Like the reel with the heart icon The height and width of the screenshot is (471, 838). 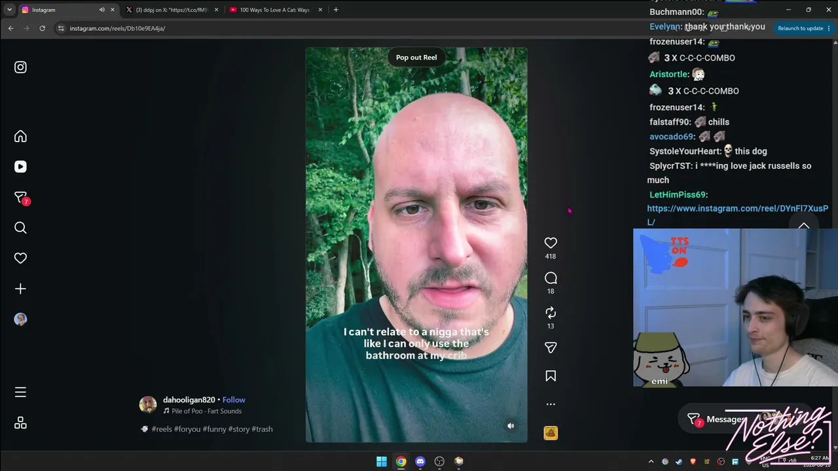coord(551,243)
